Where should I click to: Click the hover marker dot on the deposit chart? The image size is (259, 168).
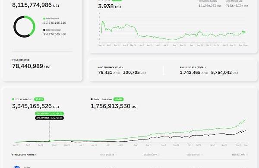pyautogui.click(x=49, y=141)
